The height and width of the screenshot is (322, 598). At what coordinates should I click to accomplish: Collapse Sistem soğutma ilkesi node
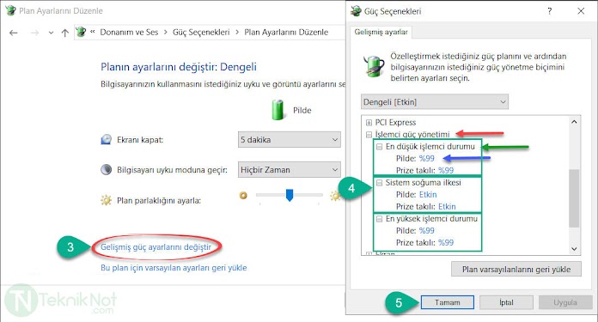[380, 183]
